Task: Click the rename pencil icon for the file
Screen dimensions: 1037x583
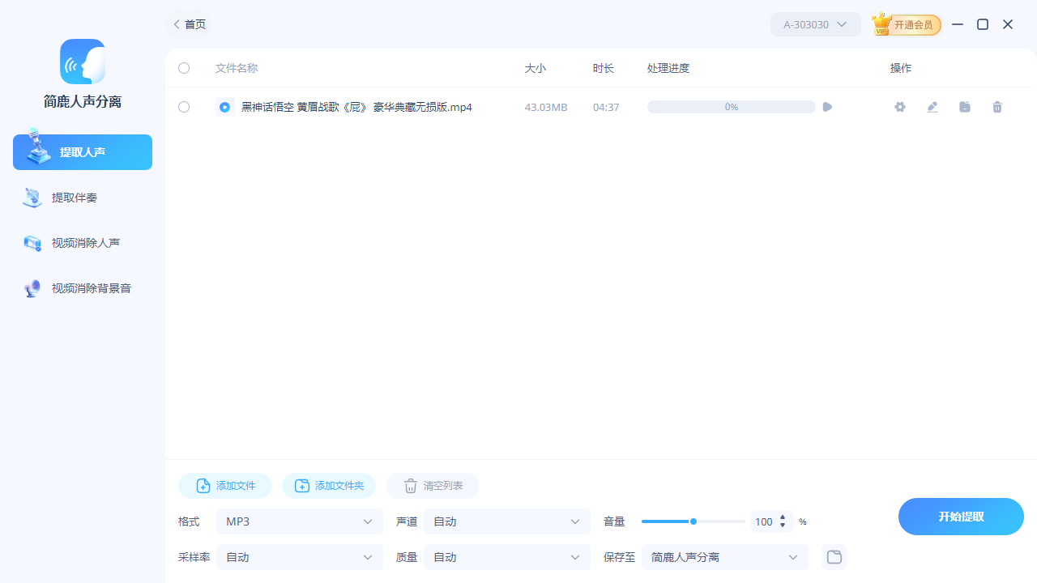Action: pos(932,107)
